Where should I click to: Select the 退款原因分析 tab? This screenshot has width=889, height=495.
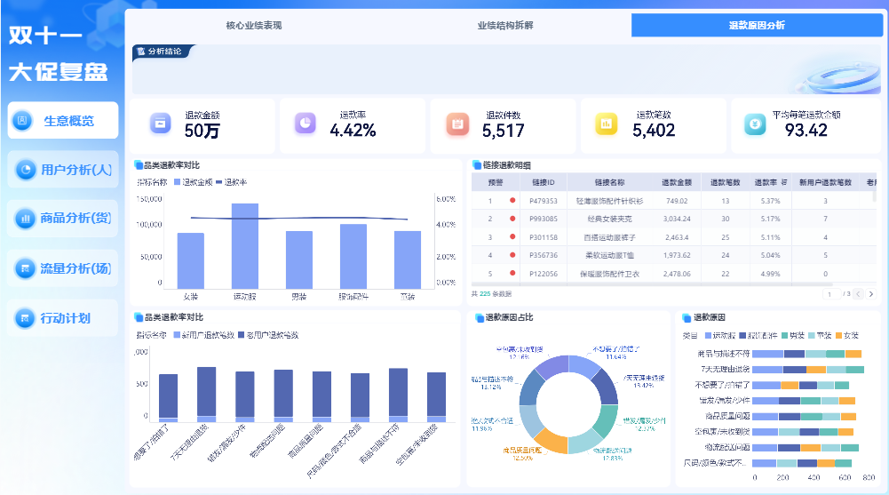click(757, 25)
